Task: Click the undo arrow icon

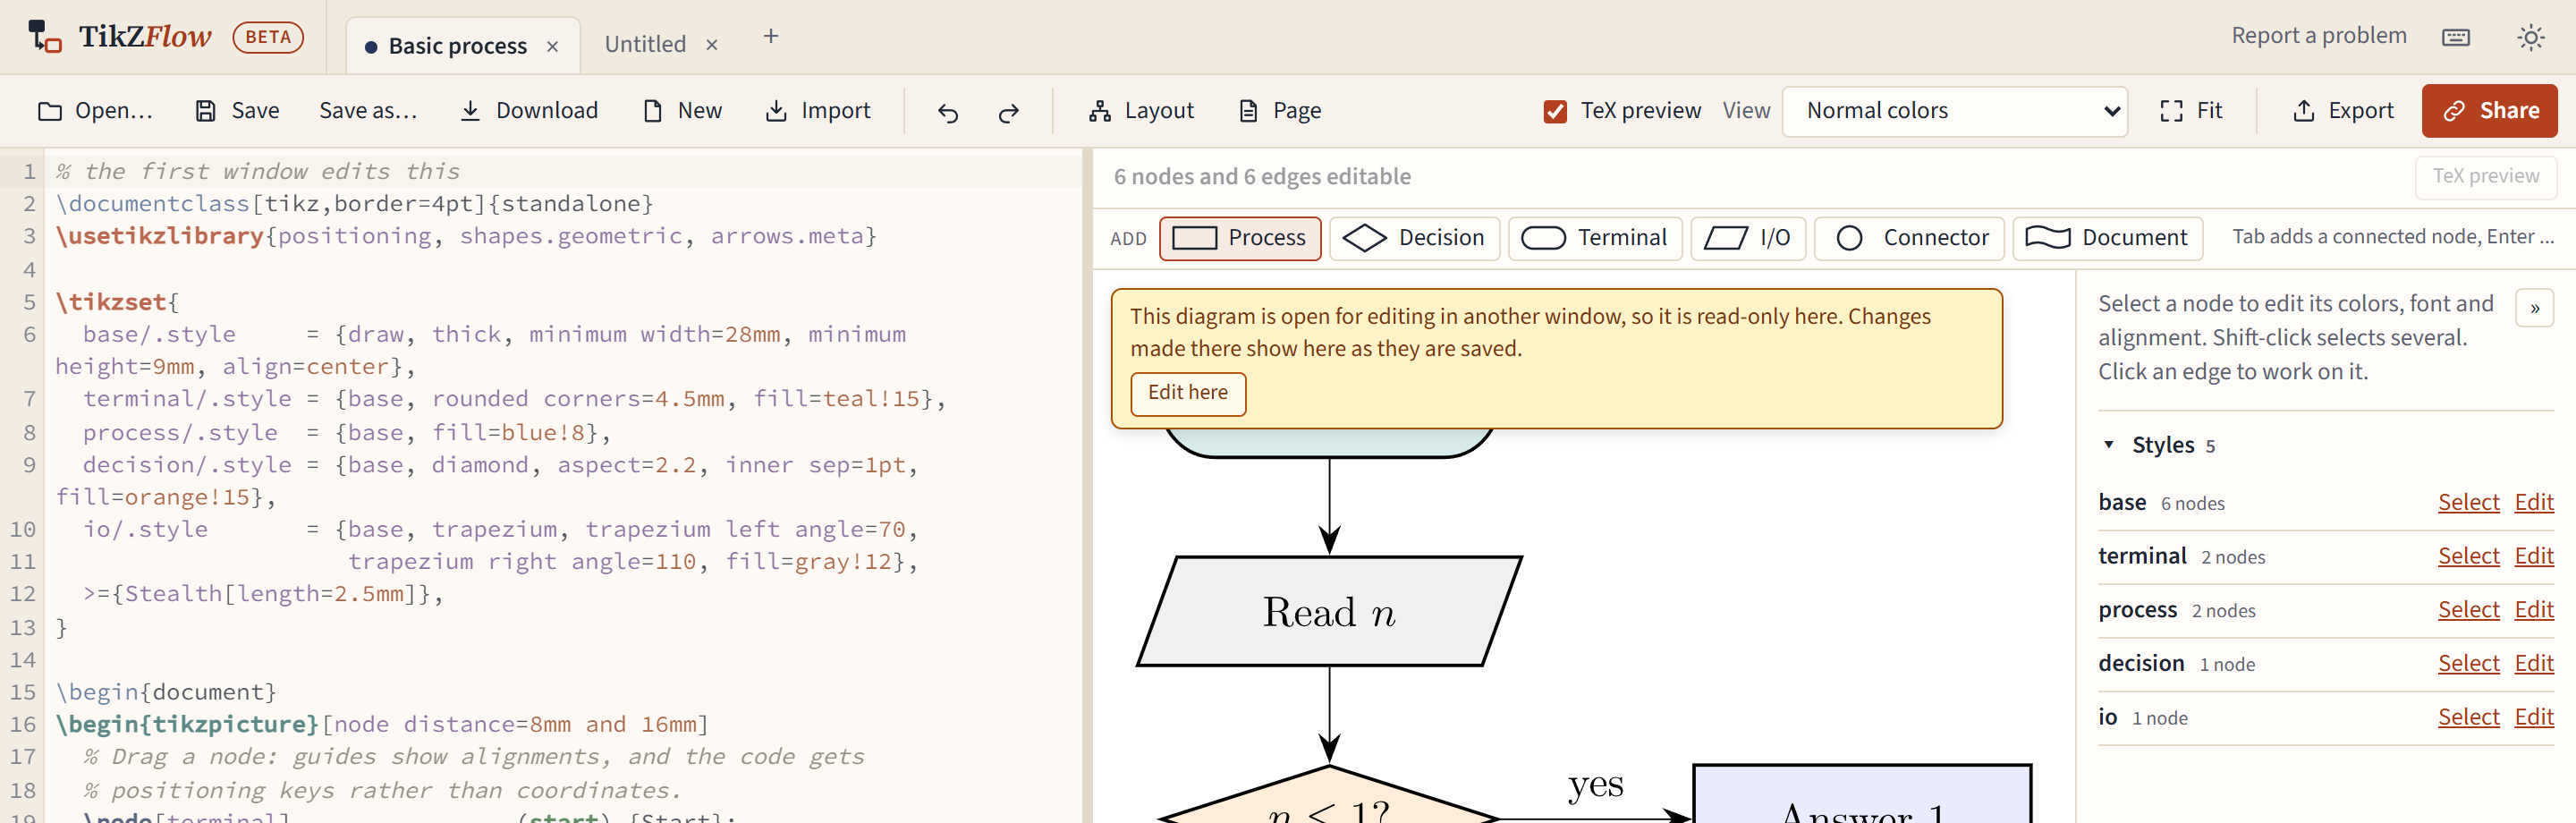Action: [947, 112]
